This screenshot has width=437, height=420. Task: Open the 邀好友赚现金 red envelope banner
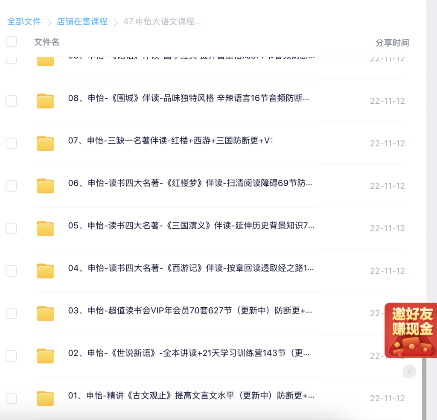411,330
